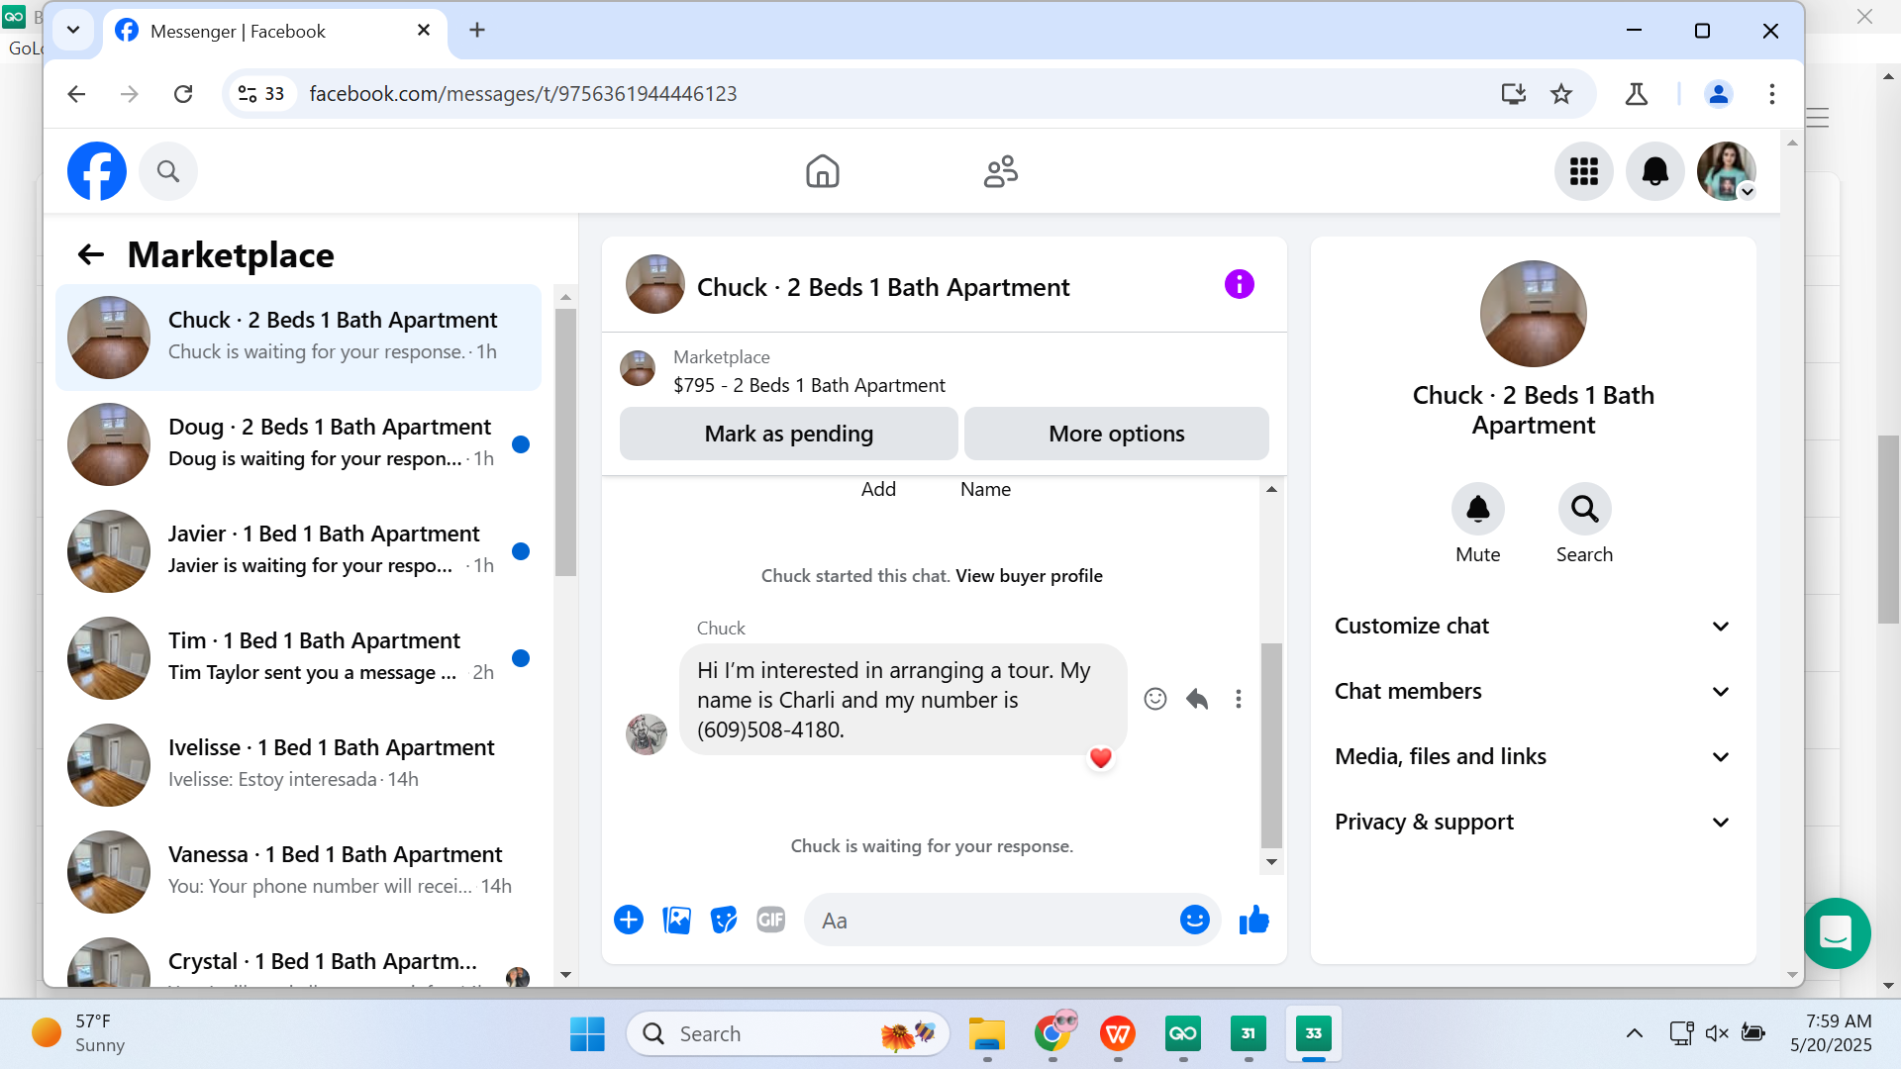Expand Media, files and links section

pos(1532,757)
